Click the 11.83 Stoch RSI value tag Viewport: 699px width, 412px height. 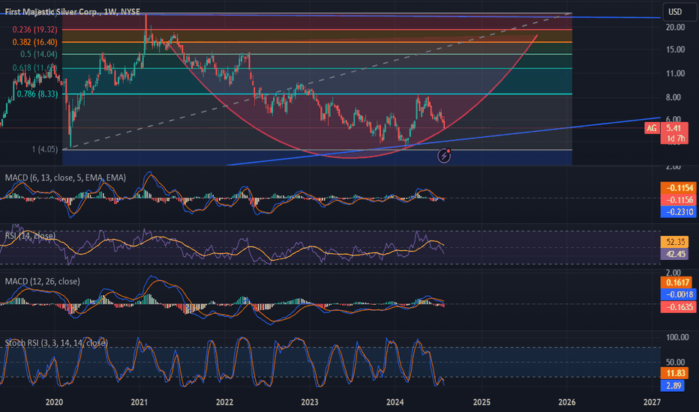(x=674, y=373)
